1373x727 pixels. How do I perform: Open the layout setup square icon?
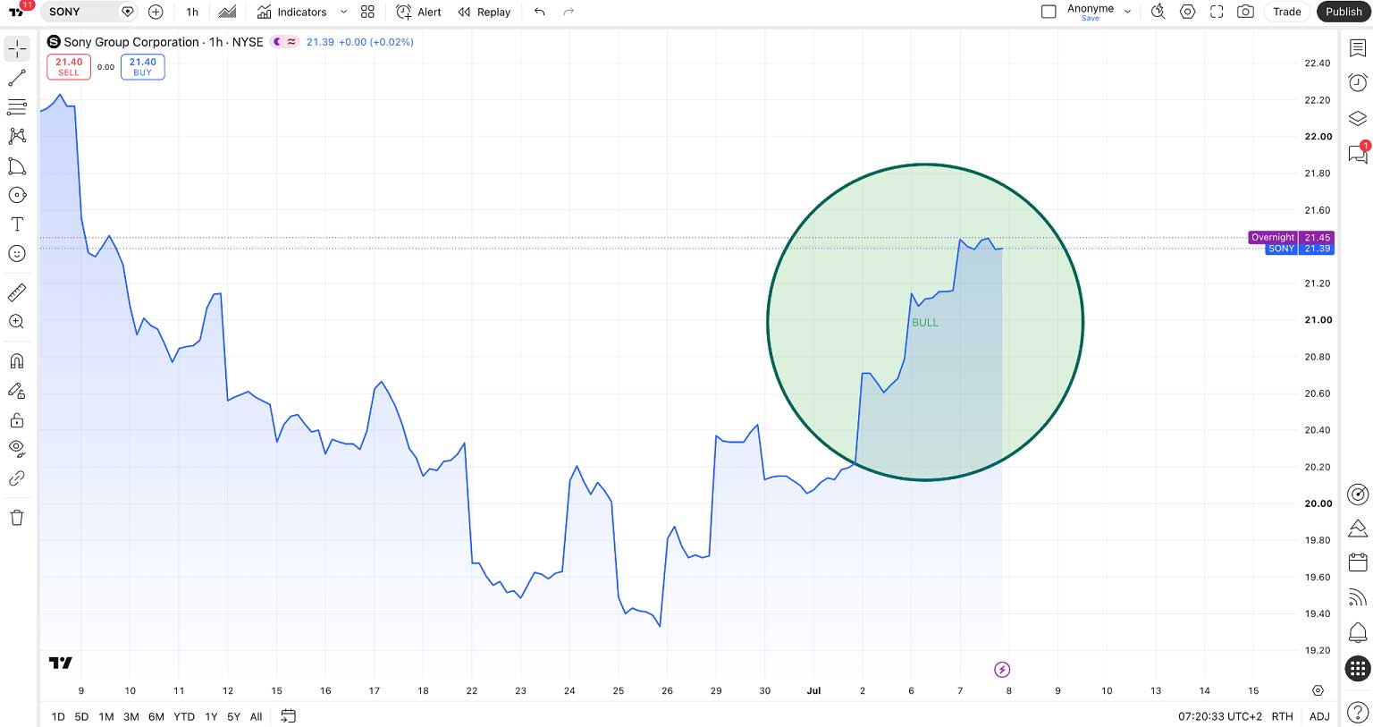(1049, 12)
